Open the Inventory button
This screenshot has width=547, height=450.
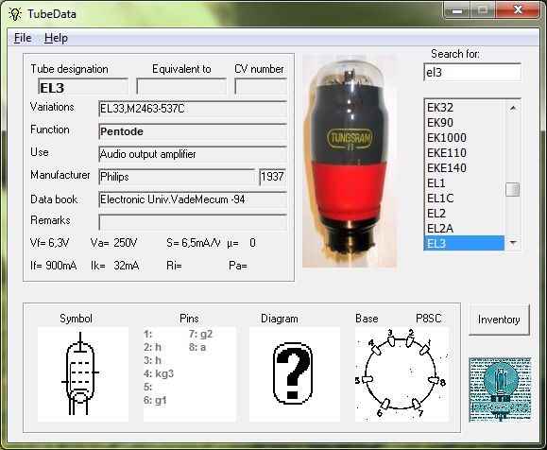(499, 320)
